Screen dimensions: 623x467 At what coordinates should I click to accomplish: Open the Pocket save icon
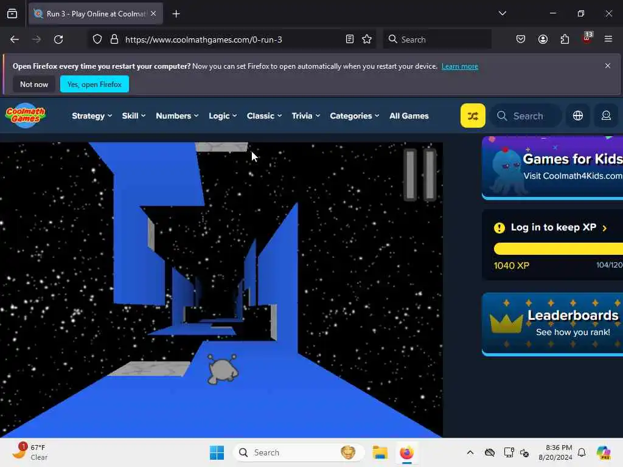click(x=521, y=40)
